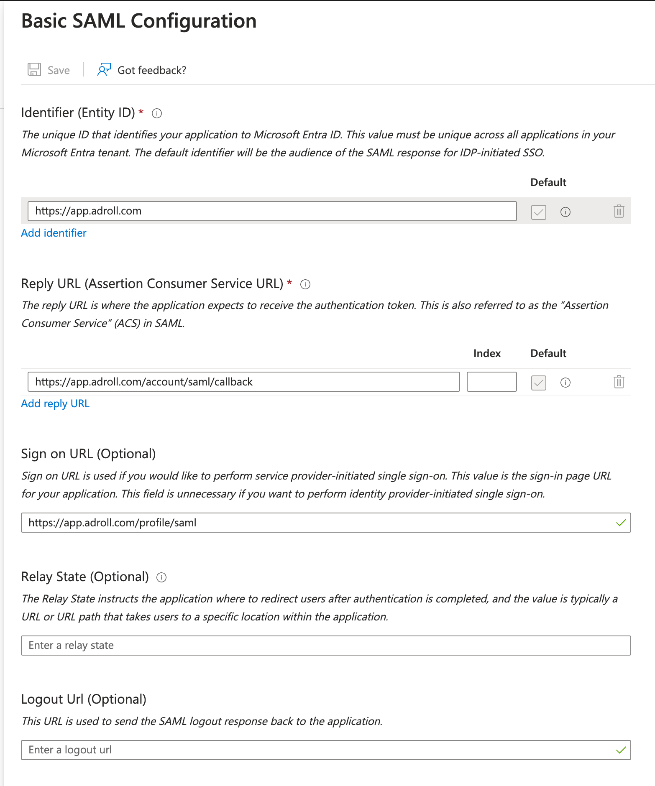Click Add identifier link
Viewport: 655px width, 786px height.
pos(54,233)
